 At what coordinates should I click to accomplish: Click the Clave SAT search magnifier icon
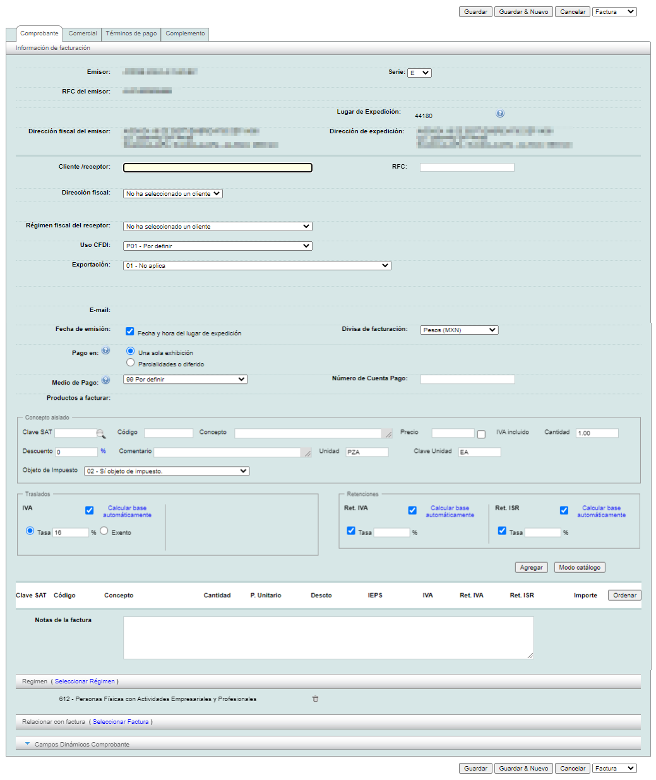click(x=101, y=433)
